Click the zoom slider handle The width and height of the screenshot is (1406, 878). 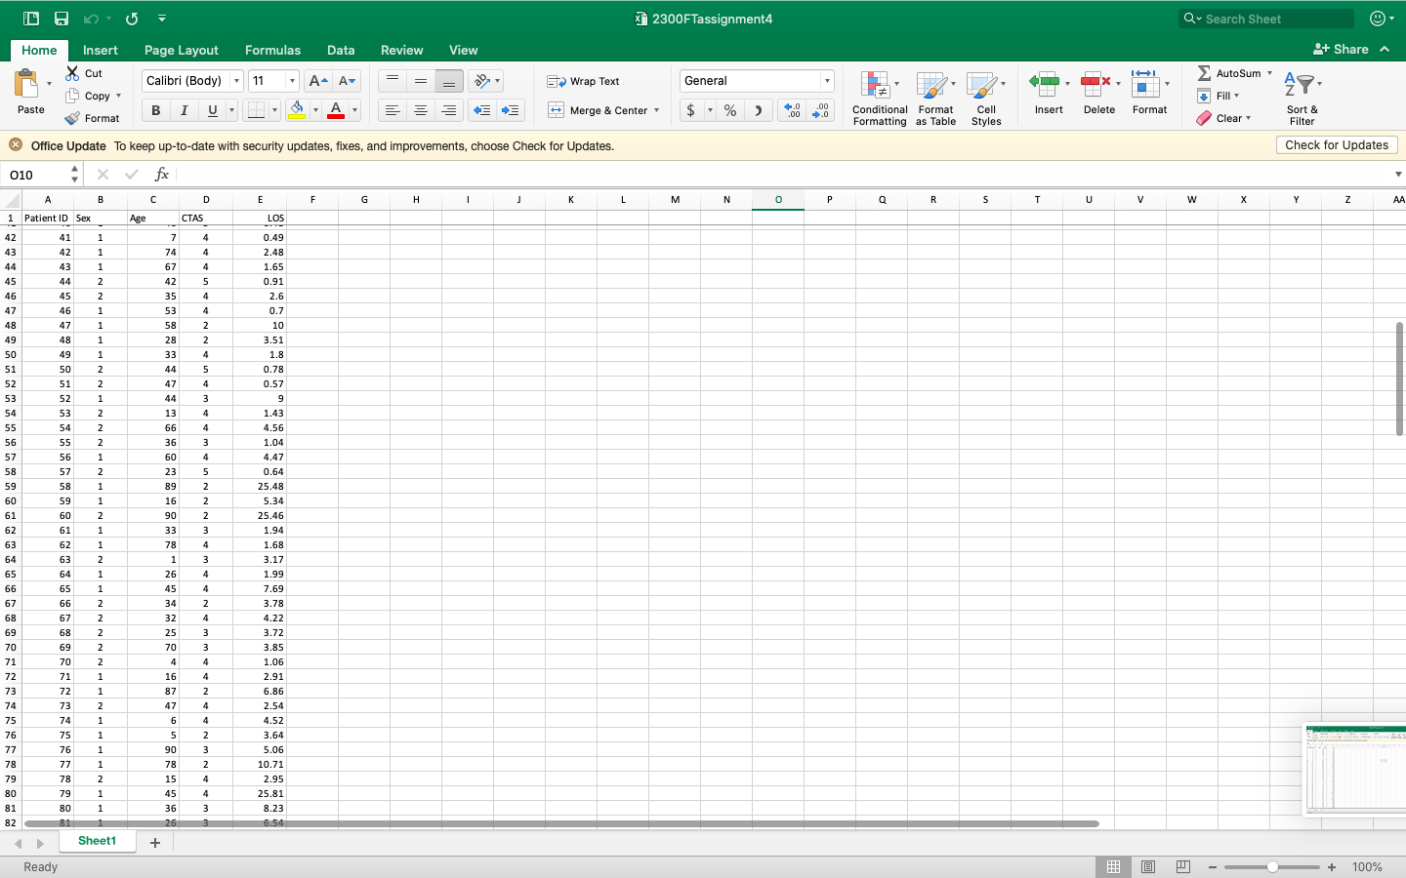tap(1272, 866)
